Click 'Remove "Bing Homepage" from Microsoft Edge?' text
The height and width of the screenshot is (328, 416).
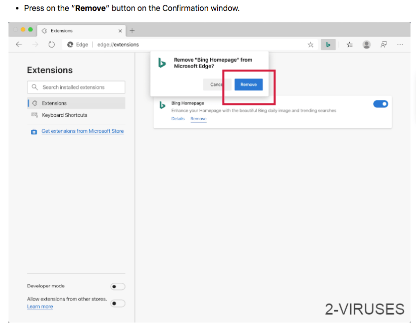click(213, 63)
